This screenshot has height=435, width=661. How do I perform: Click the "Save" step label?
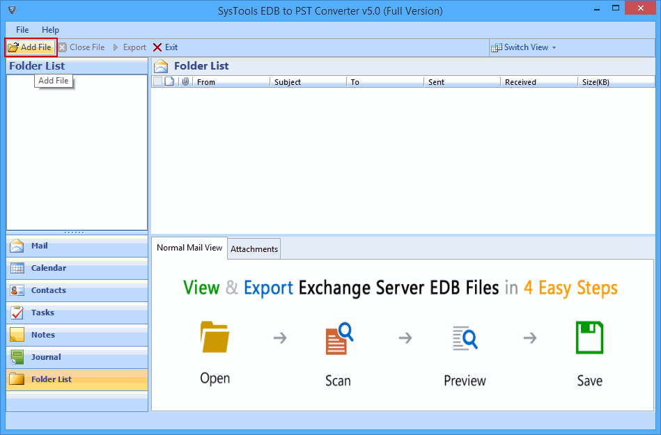(590, 381)
